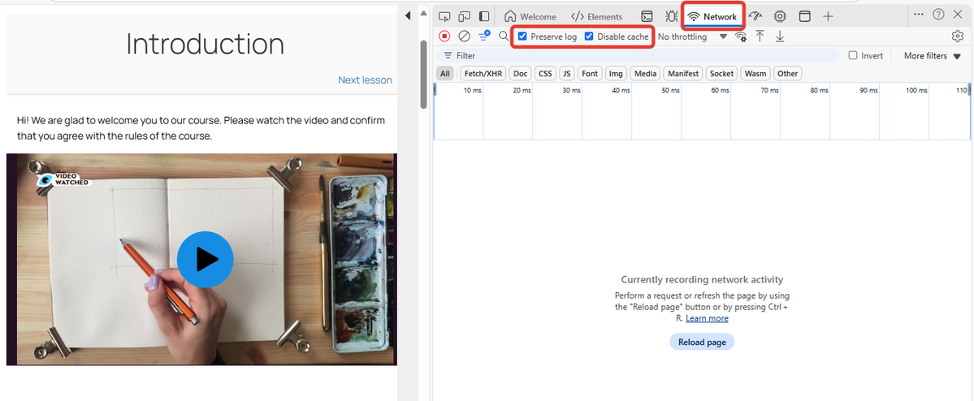Open more tools plus button
The width and height of the screenshot is (974, 401).
click(828, 16)
